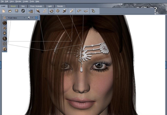Image resolution: width=167 pixels, height=115 pixels.
Task: Click the viewport orbit rotate control
Action: [5, 39]
